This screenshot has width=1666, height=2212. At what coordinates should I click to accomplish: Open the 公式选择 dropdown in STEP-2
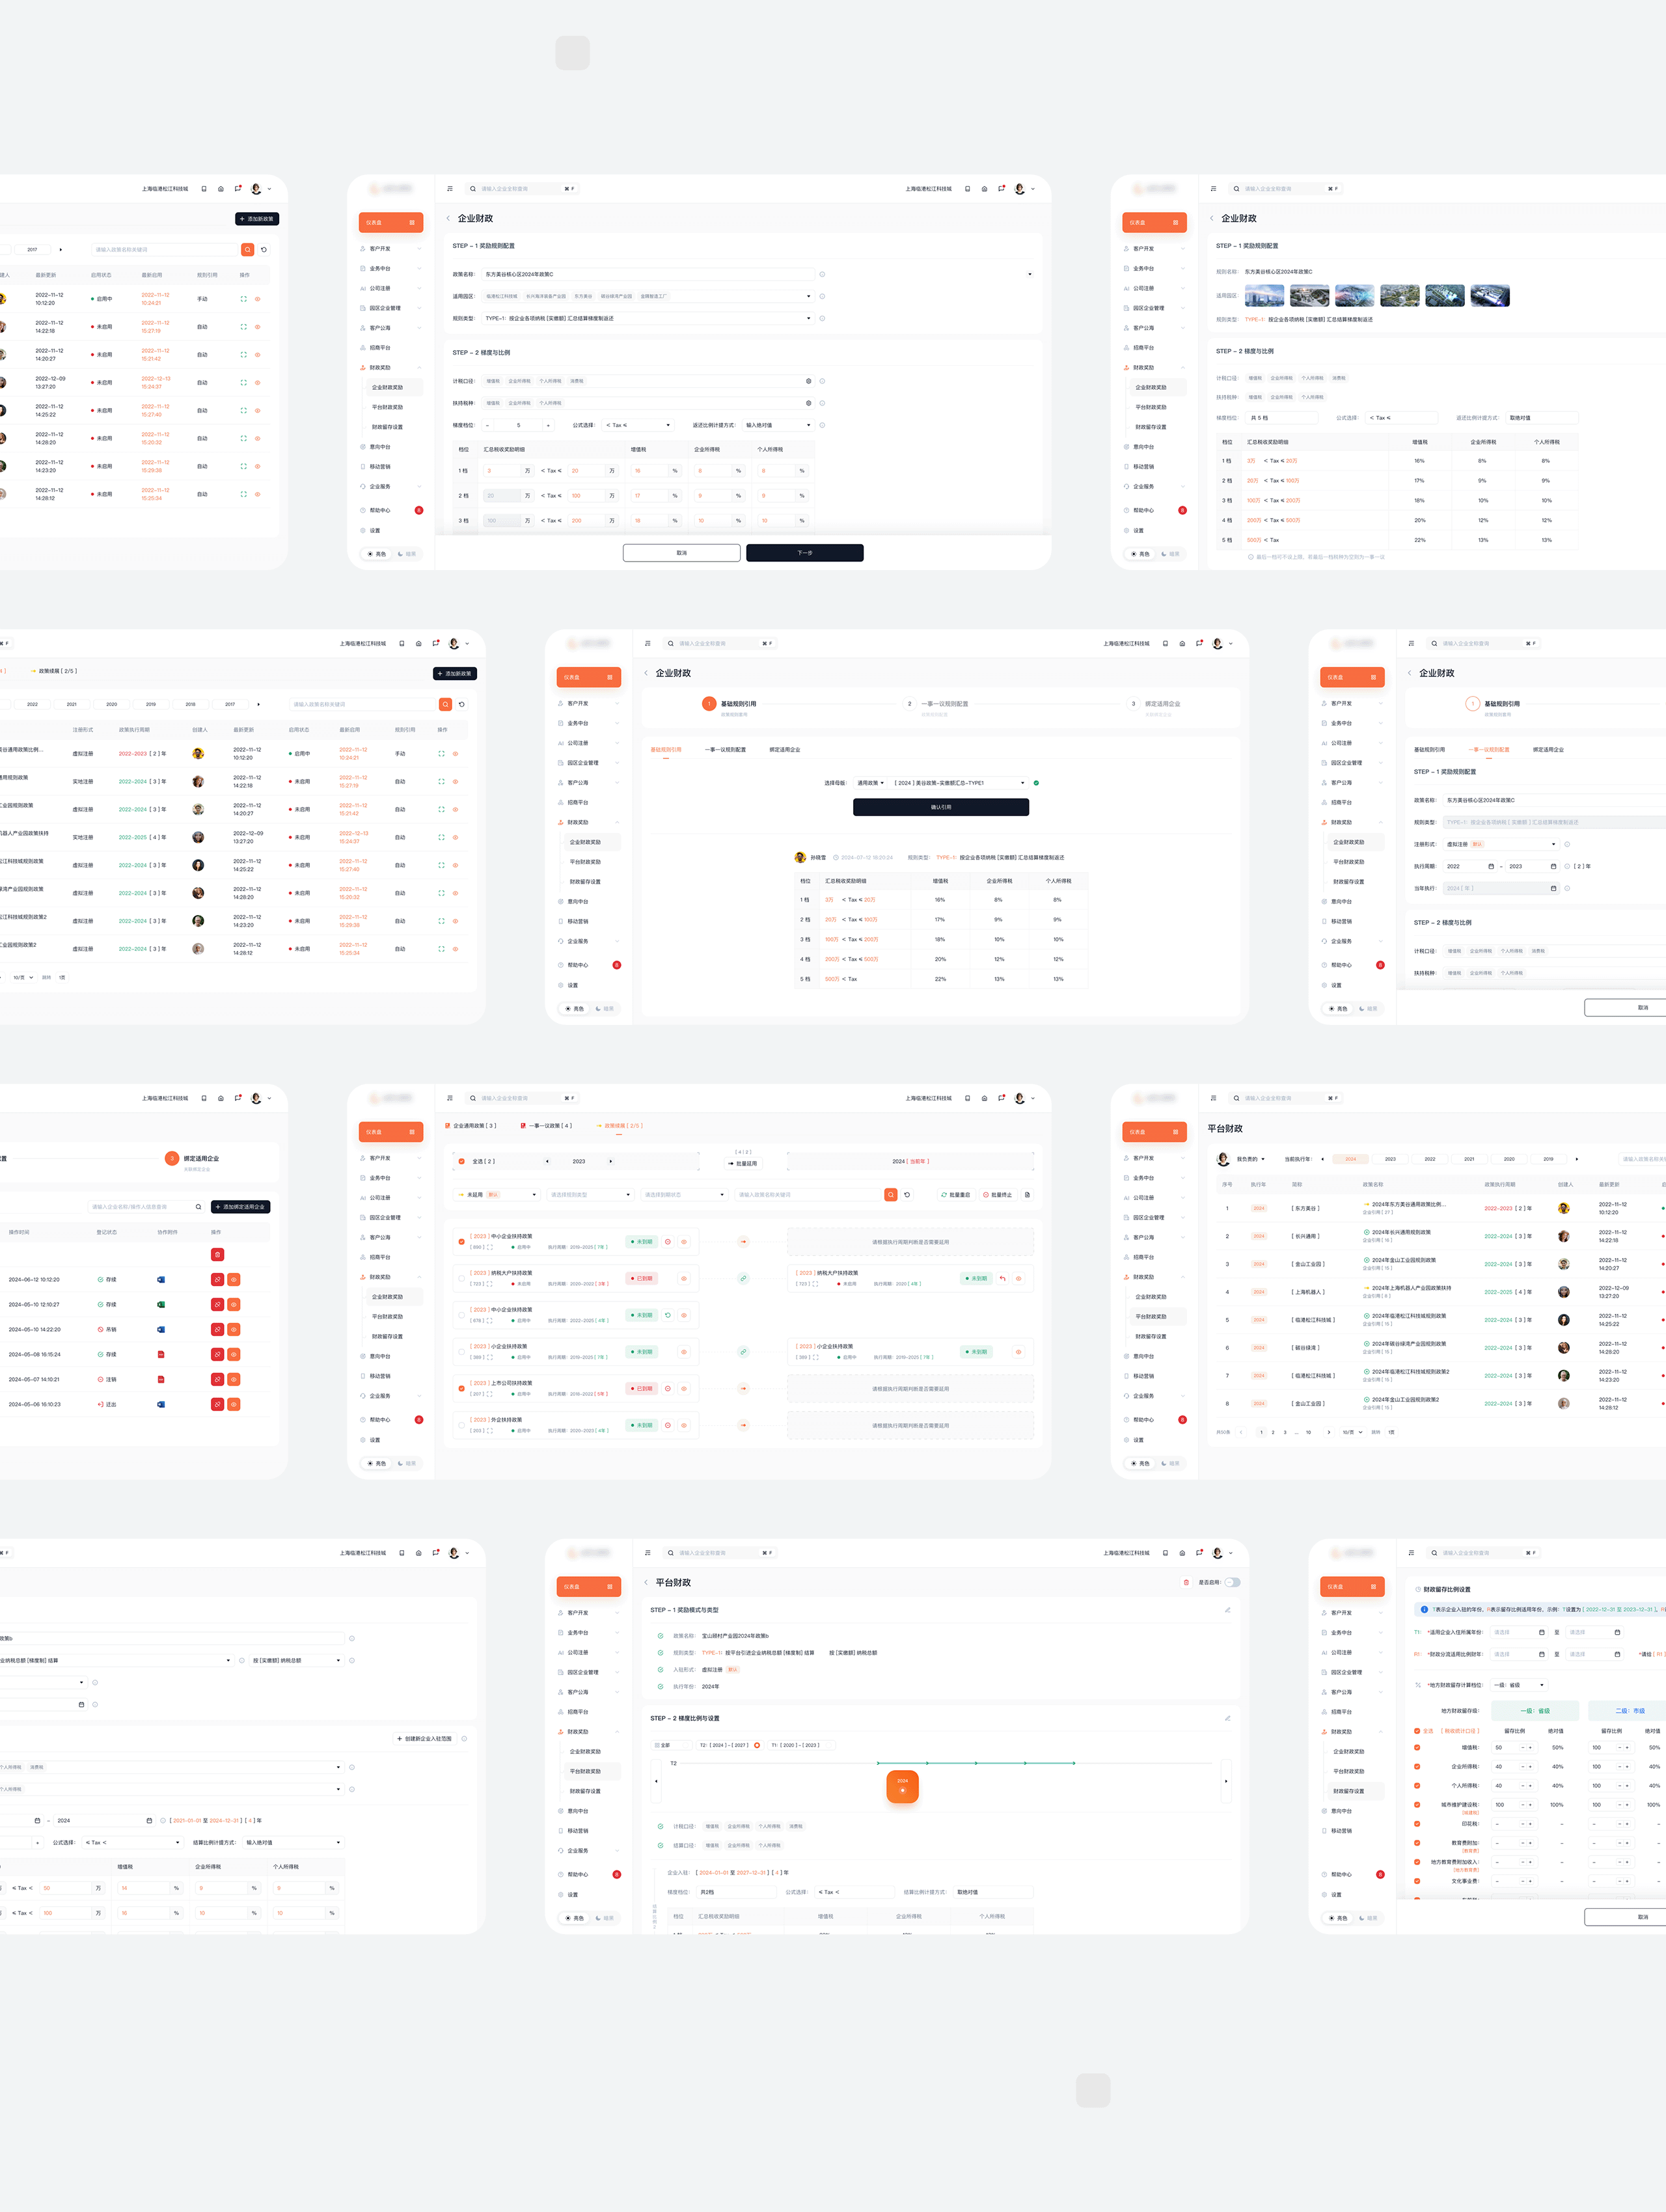tap(637, 425)
